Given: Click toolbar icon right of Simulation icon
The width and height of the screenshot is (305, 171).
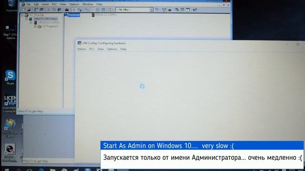Looking at the screenshot, I should click(170, 9).
